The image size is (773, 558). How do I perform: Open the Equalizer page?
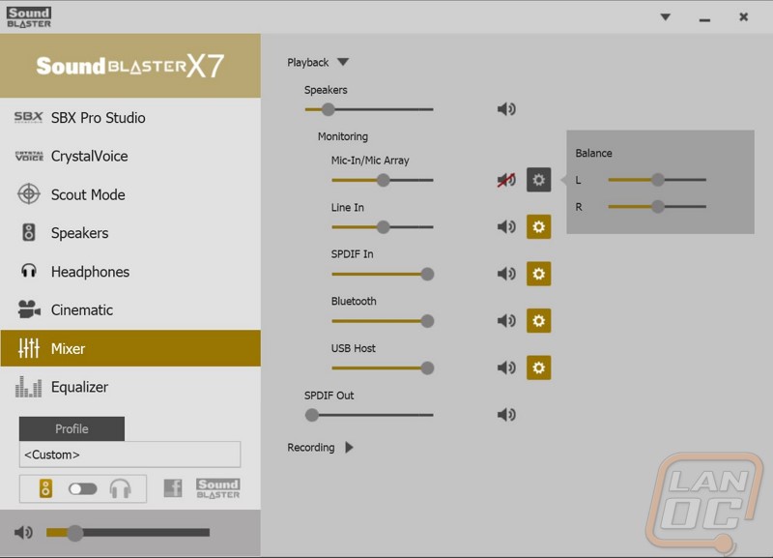coord(130,387)
